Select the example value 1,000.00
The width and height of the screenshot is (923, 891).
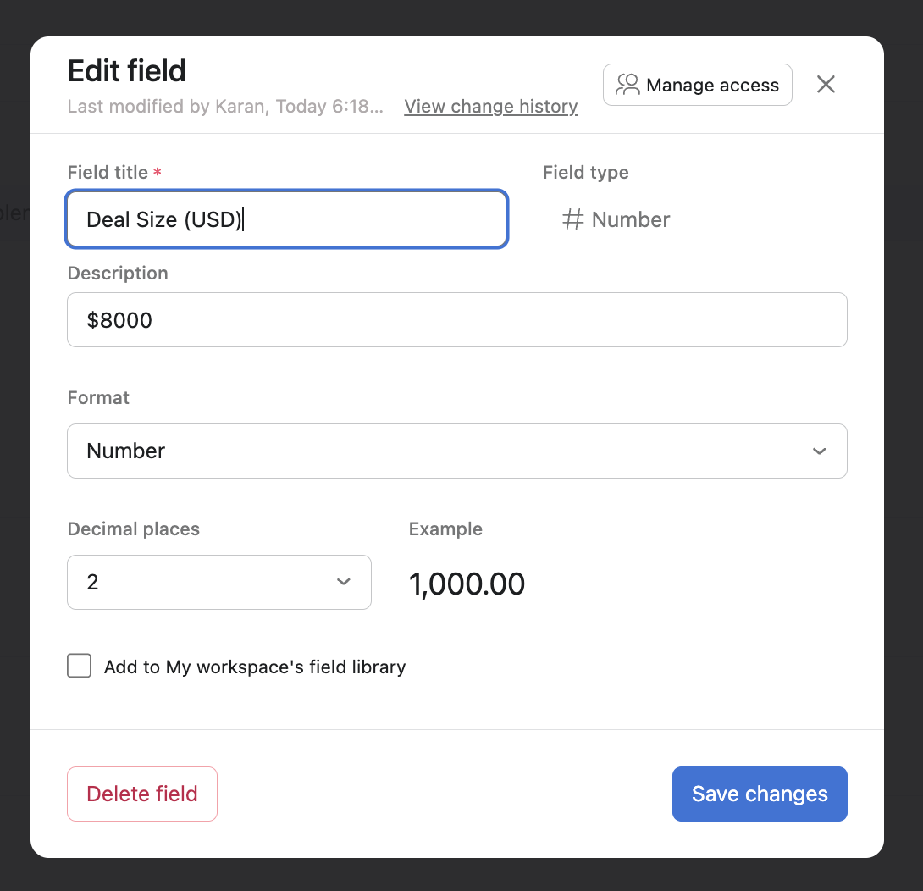point(467,583)
